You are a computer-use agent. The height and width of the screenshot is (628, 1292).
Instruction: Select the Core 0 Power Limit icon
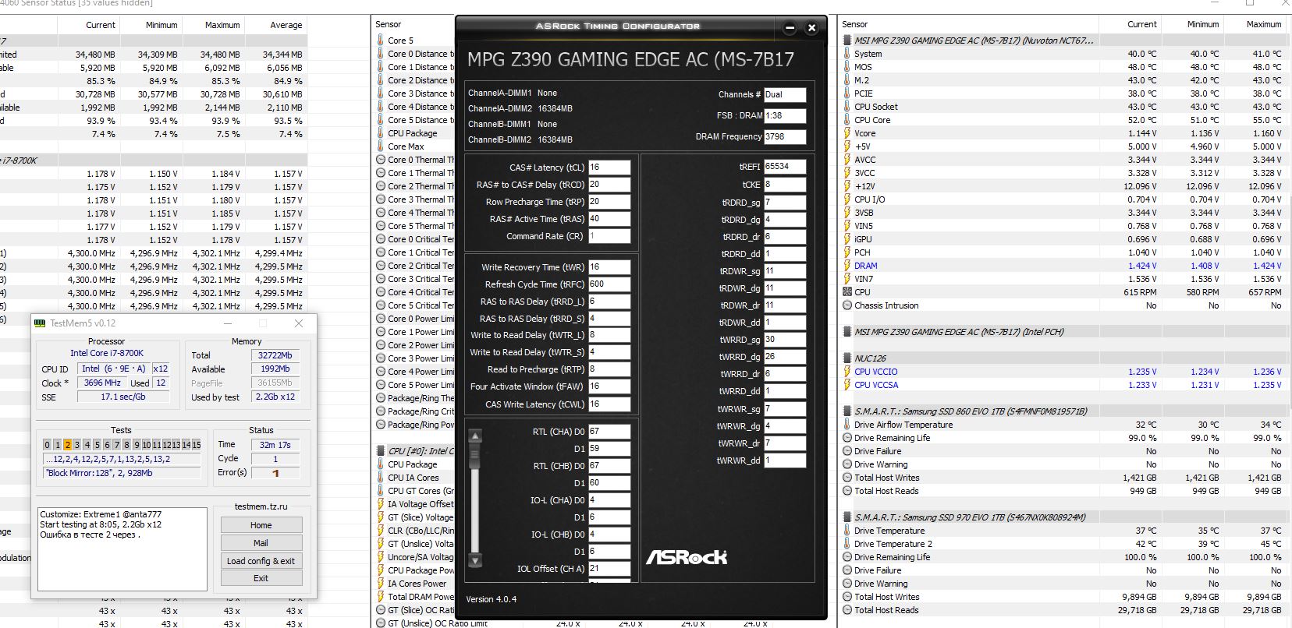point(381,319)
